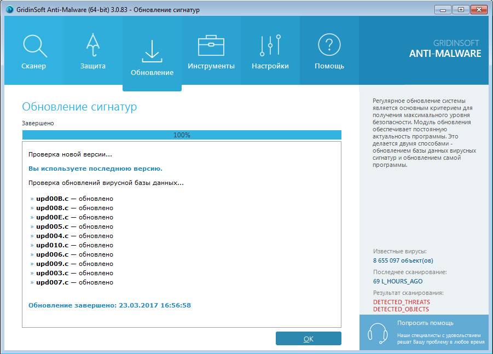Open the Защита umbrella icon
Screen dimensions: 493x354
pos(93,45)
